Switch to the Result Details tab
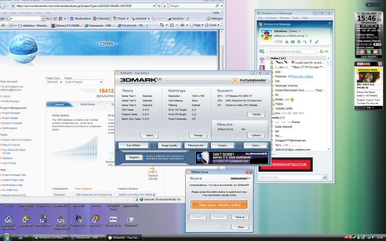Image resolution: width=386 pixels, height=241 pixels. coord(87,104)
